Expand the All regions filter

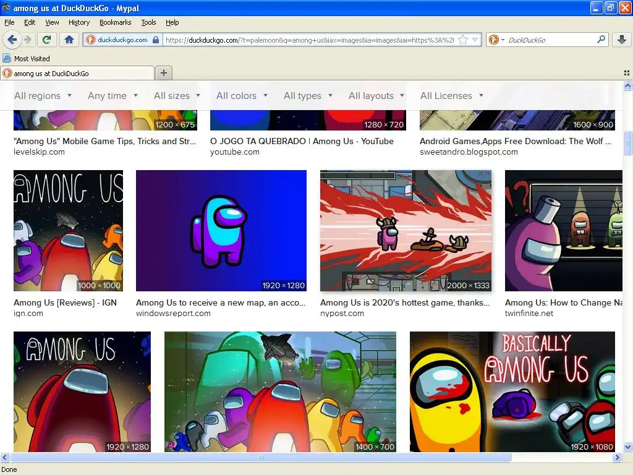click(x=43, y=96)
